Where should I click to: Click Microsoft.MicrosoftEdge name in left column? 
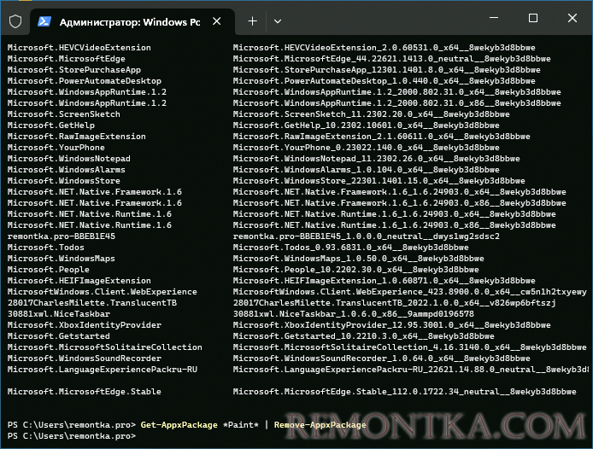pos(66,59)
